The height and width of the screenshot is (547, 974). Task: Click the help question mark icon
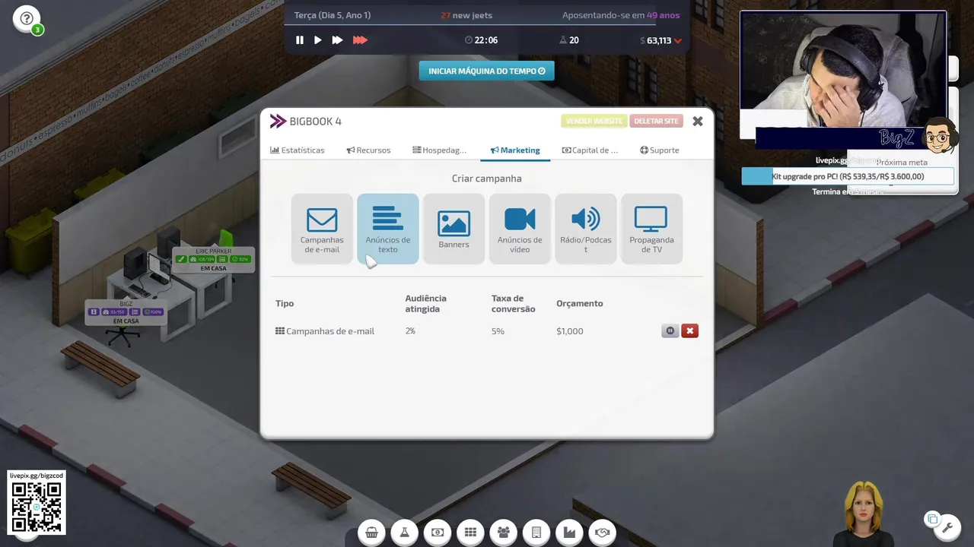click(27, 18)
